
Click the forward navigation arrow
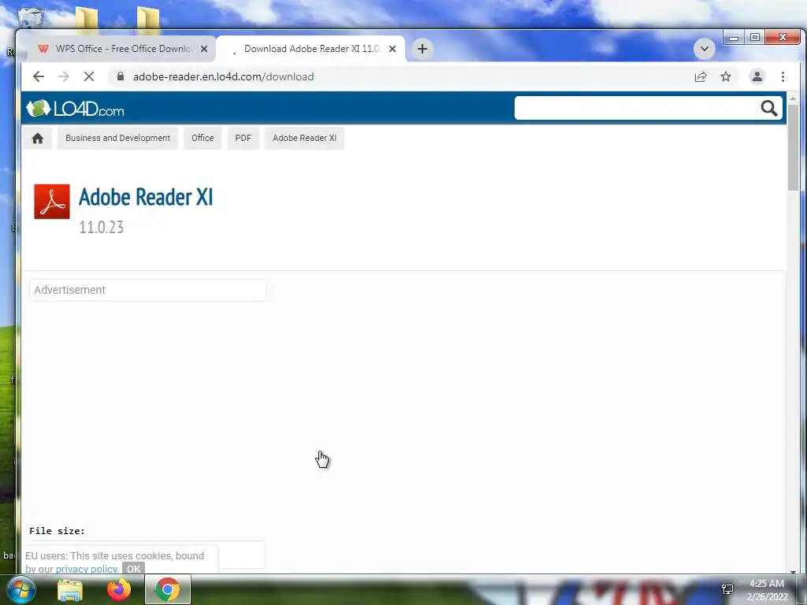63,76
